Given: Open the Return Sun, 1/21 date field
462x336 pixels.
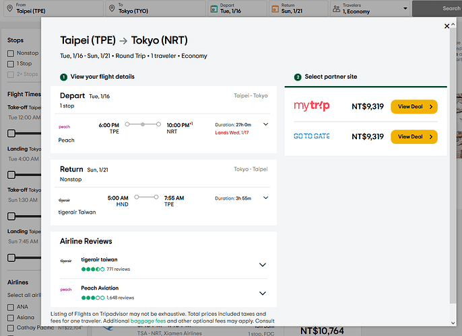Looking at the screenshot, I should [298, 8].
